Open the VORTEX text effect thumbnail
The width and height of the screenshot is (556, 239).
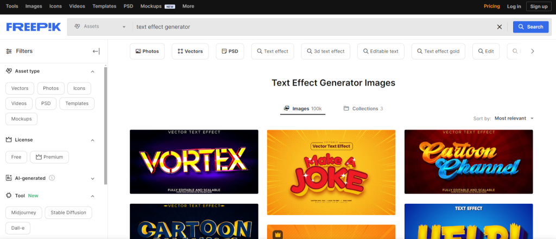(194, 162)
